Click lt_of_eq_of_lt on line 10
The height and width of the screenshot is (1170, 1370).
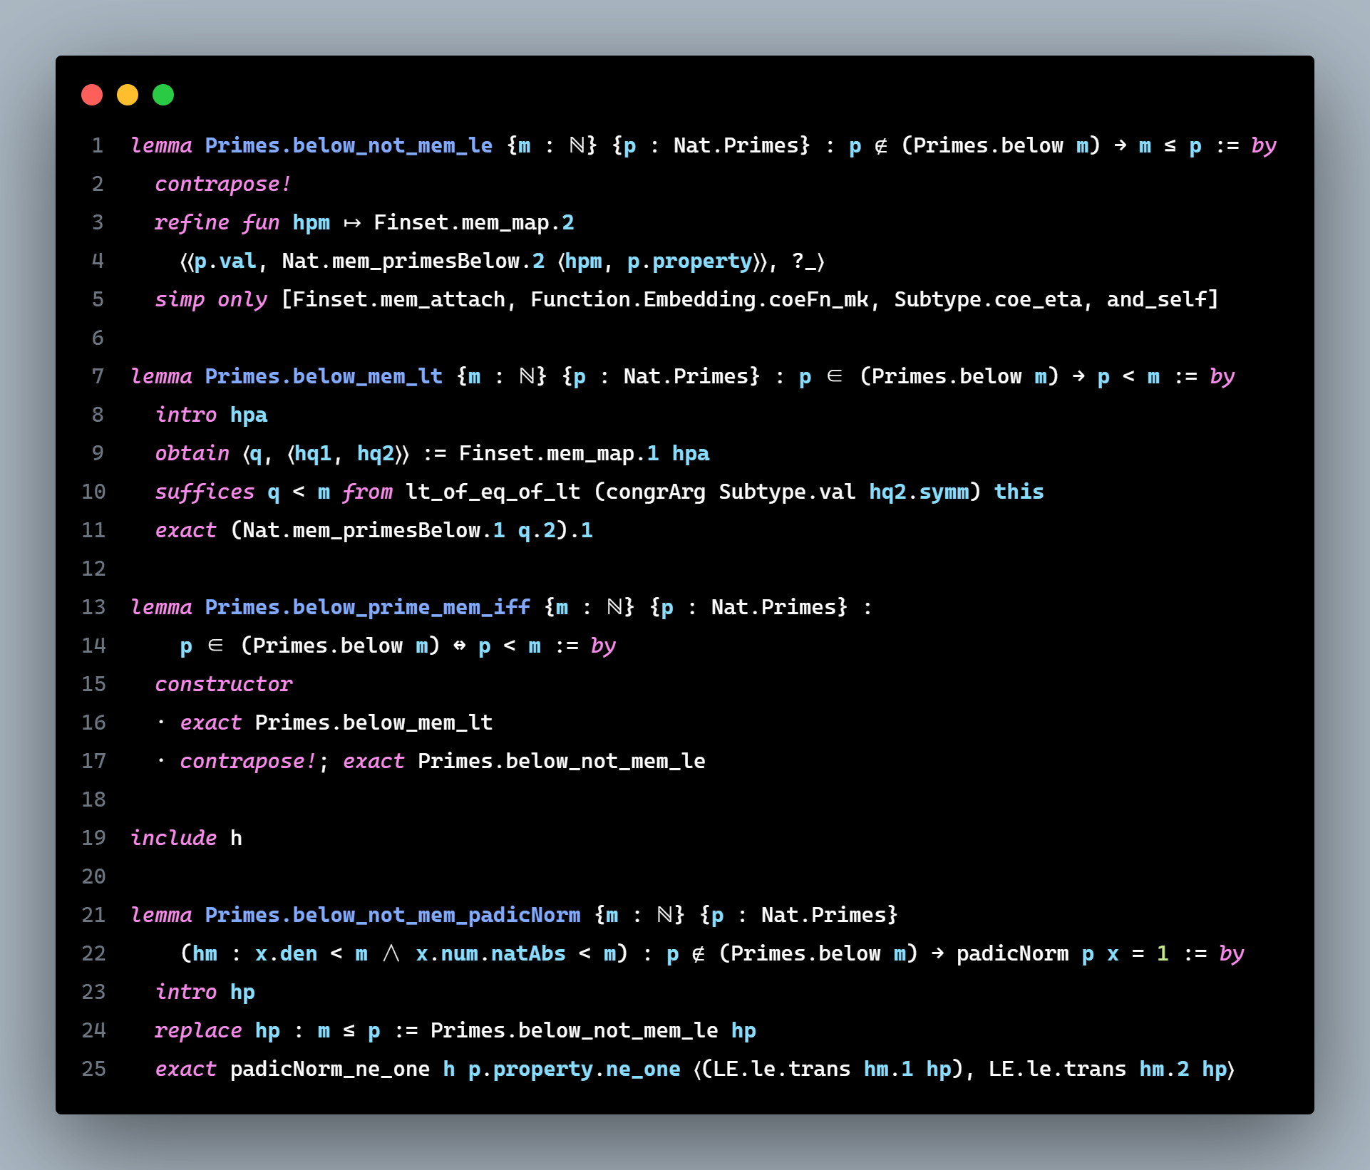493,492
